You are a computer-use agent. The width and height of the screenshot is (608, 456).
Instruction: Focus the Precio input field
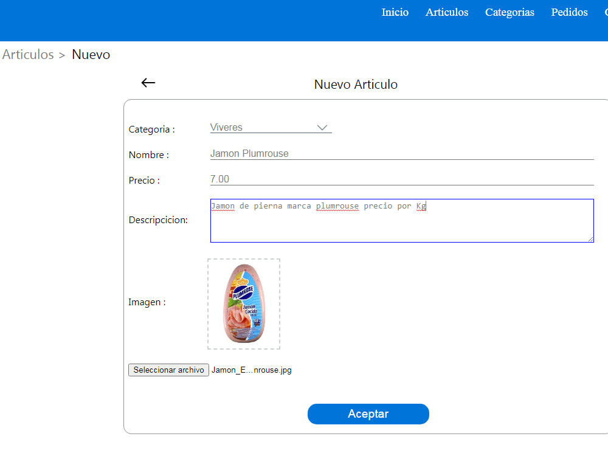click(402, 179)
